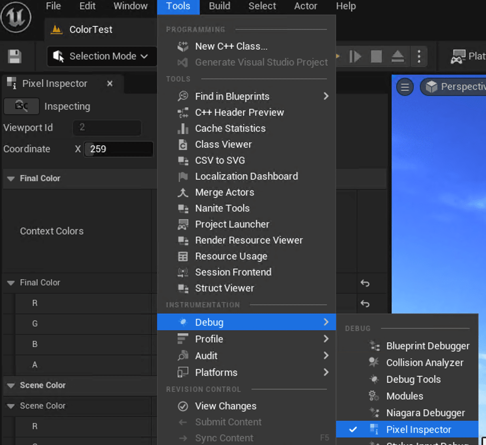Launch the Niagara Debugger
The height and width of the screenshot is (445, 486).
(x=426, y=413)
